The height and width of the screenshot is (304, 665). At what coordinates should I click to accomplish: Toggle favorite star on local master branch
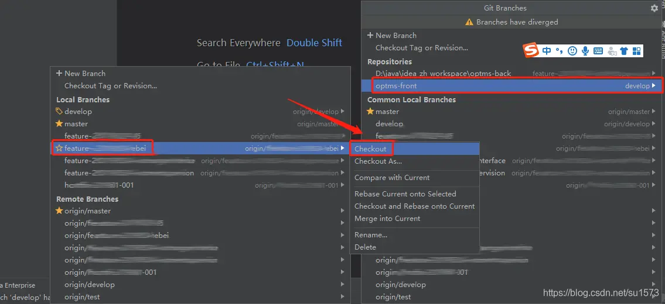click(x=59, y=124)
